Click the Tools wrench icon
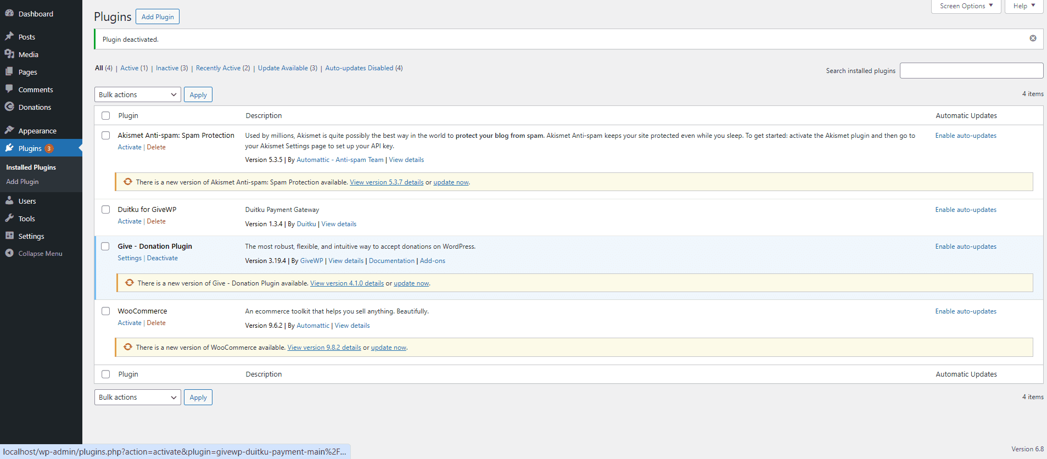 point(9,218)
